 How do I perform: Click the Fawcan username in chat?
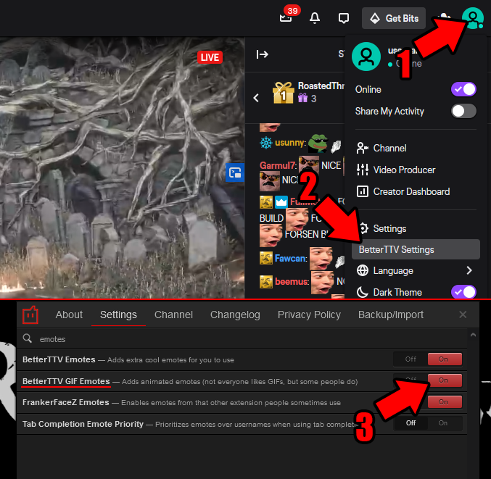(290, 259)
